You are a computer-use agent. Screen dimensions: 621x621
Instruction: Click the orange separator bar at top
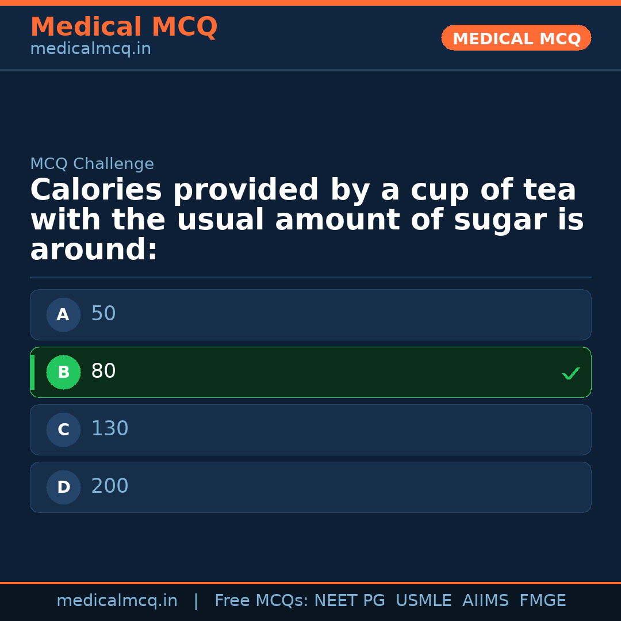pyautogui.click(x=310, y=2)
